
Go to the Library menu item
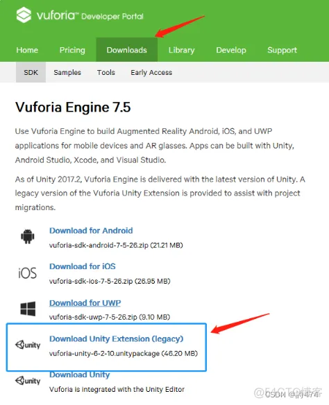(x=181, y=50)
